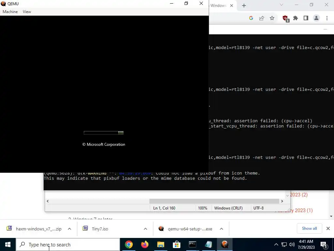
Task: Open the uBlock Origin extension
Action: pyautogui.click(x=285, y=19)
